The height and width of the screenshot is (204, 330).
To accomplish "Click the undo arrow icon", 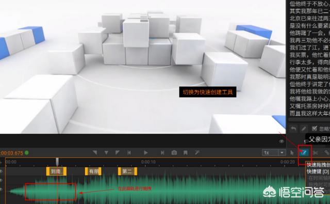I will tap(293, 129).
